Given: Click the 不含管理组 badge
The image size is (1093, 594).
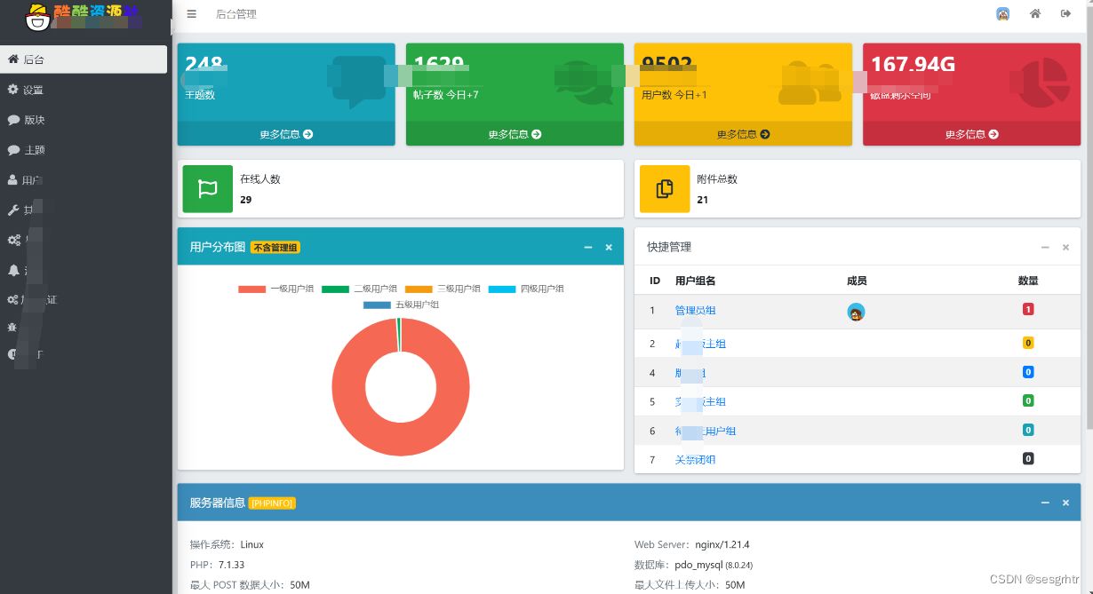Looking at the screenshot, I should [275, 248].
